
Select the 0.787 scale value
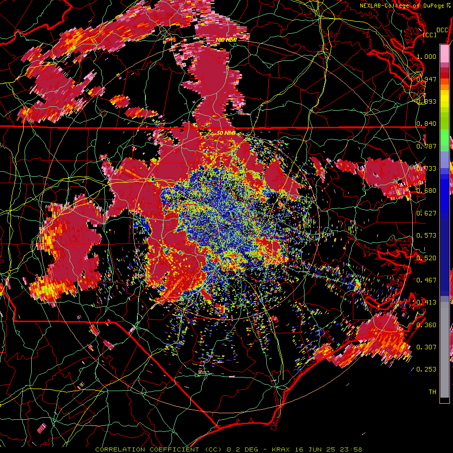426,146
